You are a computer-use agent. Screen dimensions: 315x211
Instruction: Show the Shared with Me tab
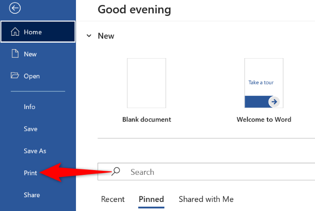206,199
